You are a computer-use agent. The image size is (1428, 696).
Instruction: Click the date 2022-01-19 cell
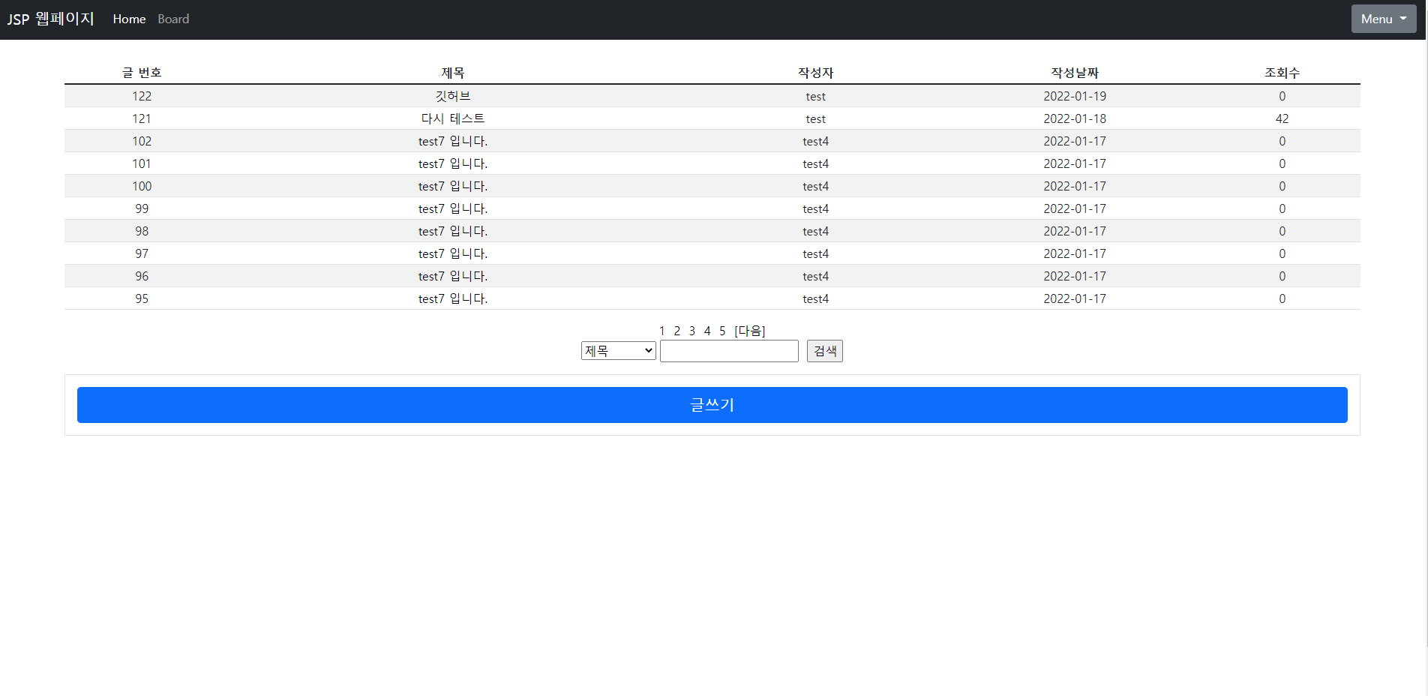tap(1075, 96)
